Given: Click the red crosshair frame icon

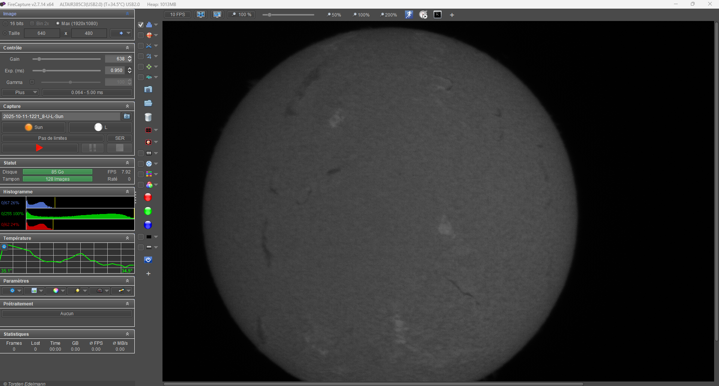Looking at the screenshot, I should coord(149,130).
